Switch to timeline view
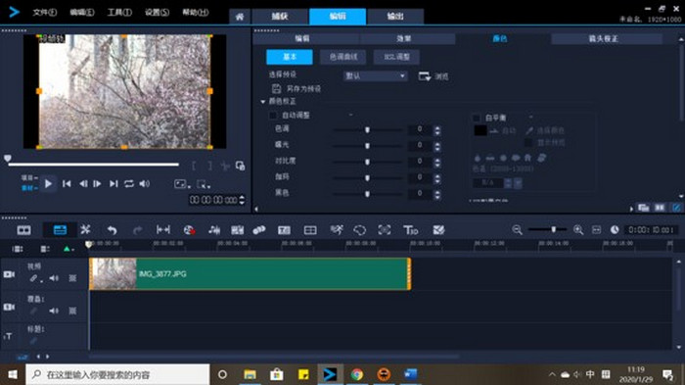The width and height of the screenshot is (685, 385). click(x=60, y=229)
